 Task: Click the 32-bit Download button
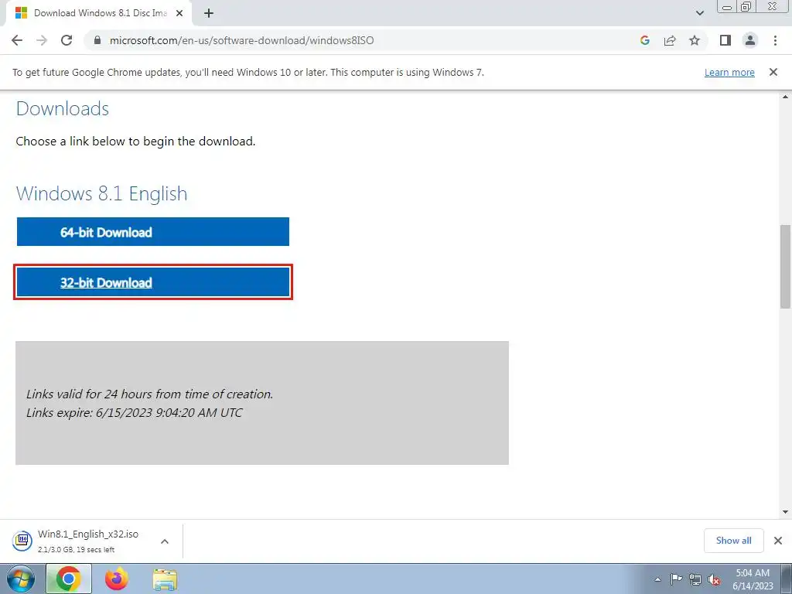(x=152, y=282)
